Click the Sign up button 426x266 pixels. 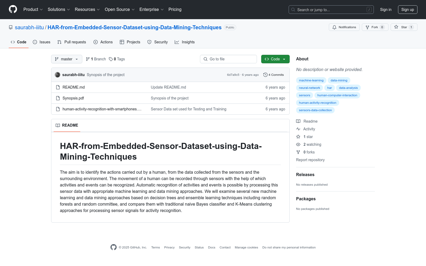pos(408,10)
